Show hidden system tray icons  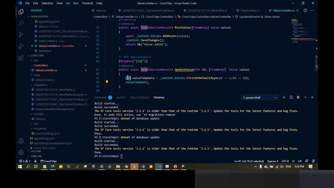coord(255,167)
